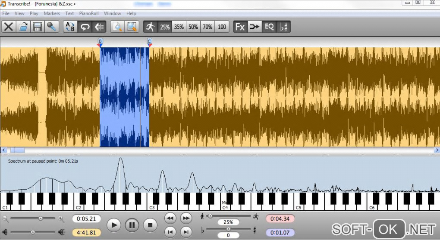Open a file with the folder icon
Screen dimensions: 440x240
click(23, 27)
